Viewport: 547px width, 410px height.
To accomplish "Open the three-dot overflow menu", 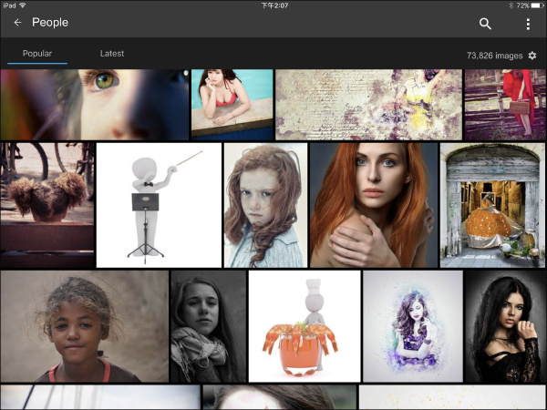I will point(528,24).
